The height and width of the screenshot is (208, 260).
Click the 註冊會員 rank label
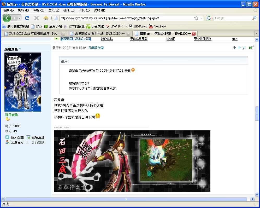tap(11, 115)
